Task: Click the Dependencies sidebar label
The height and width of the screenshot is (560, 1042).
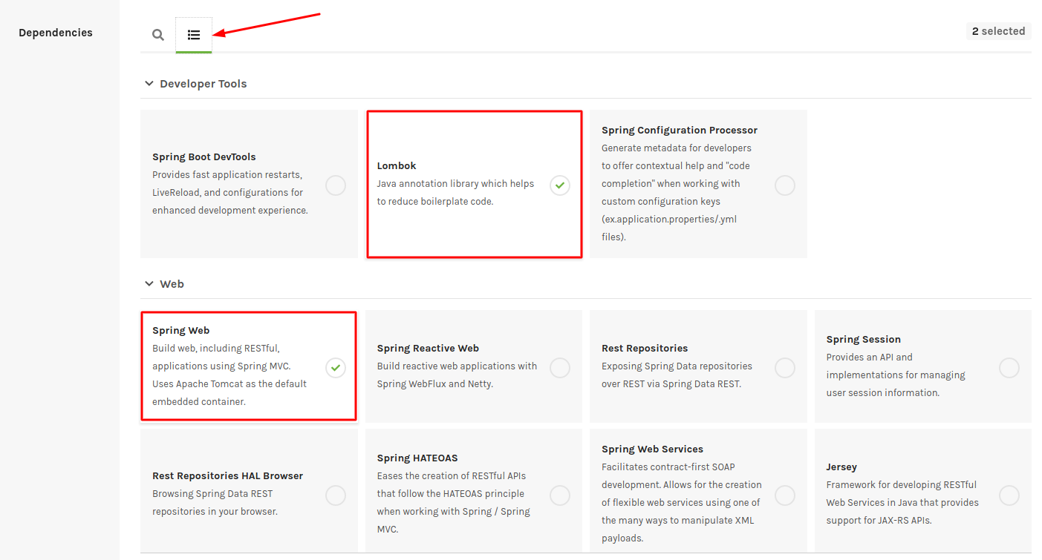Action: click(56, 33)
